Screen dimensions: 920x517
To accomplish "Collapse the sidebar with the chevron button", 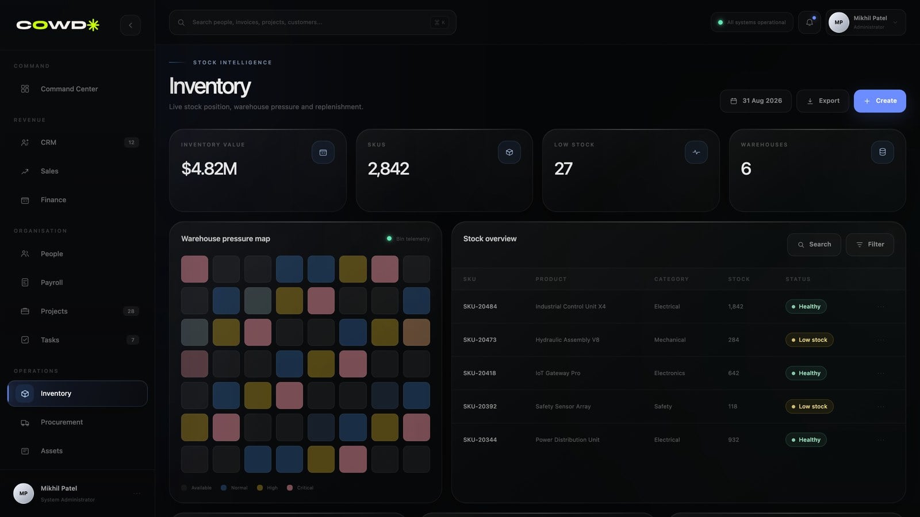I will [x=131, y=25].
